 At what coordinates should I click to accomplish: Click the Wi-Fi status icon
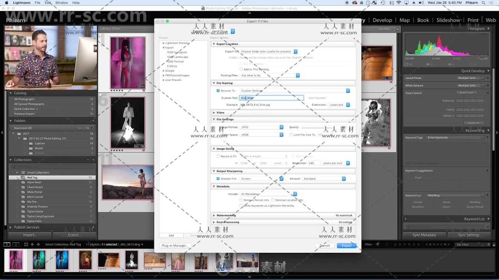[x=398, y=3]
